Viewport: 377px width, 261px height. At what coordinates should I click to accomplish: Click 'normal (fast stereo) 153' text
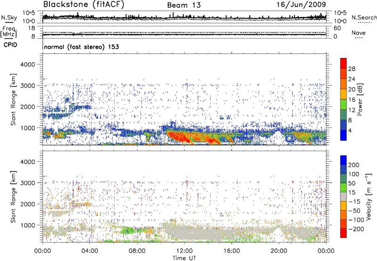(82, 47)
